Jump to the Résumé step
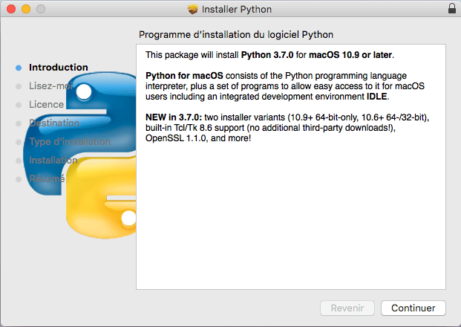Image resolution: width=461 pixels, height=327 pixels. tap(47, 179)
